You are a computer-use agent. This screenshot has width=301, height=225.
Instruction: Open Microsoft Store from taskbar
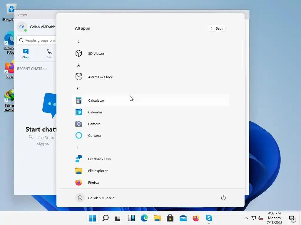[170, 218]
